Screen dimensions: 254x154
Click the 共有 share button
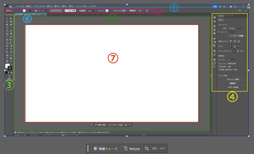pos(215,7)
